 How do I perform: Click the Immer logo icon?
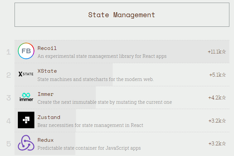point(26,97)
